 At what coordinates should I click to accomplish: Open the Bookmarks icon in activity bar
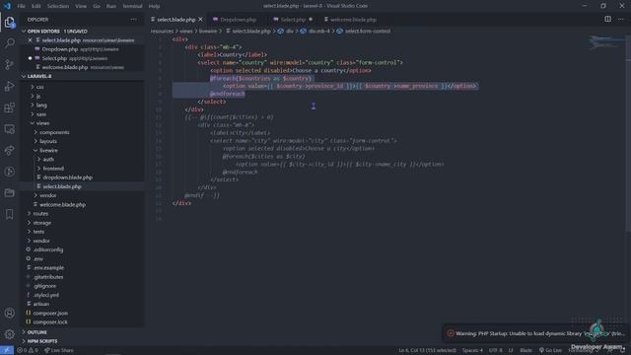(9, 214)
